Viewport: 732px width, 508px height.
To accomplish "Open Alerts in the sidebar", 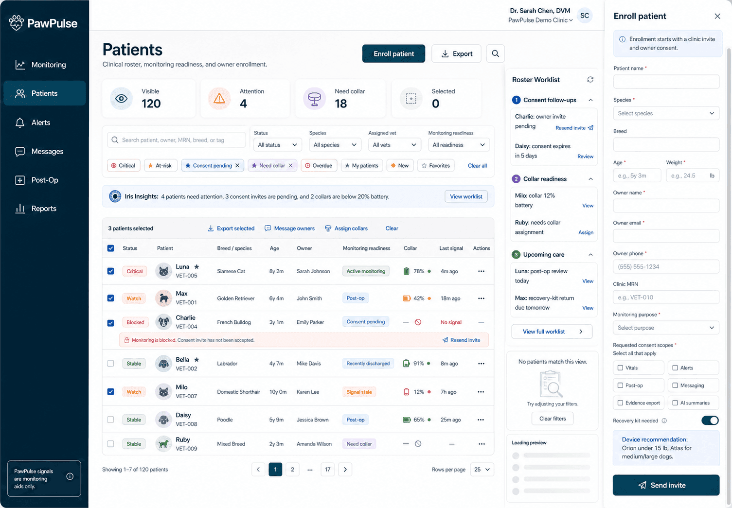I will click(45, 123).
